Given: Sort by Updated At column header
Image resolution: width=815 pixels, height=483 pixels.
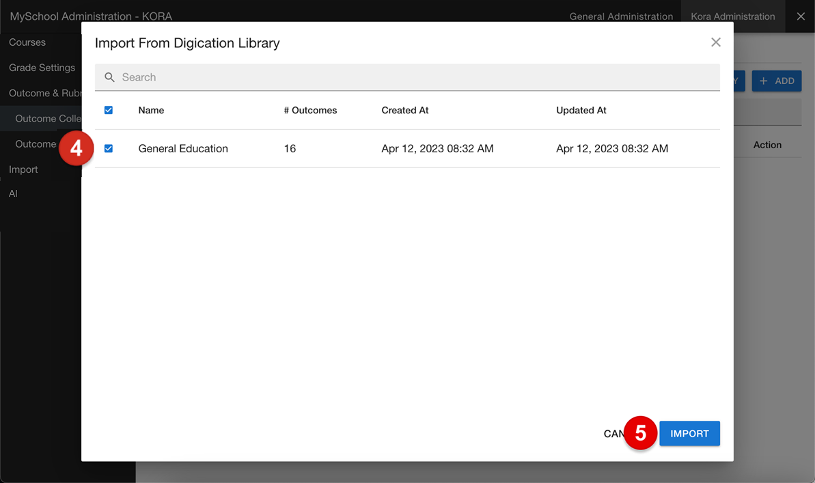Looking at the screenshot, I should point(581,110).
